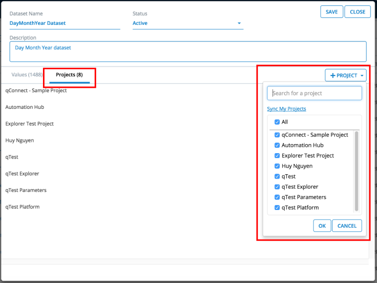
Task: Uncheck qConnect - Sample Project checkbox
Action: click(277, 135)
